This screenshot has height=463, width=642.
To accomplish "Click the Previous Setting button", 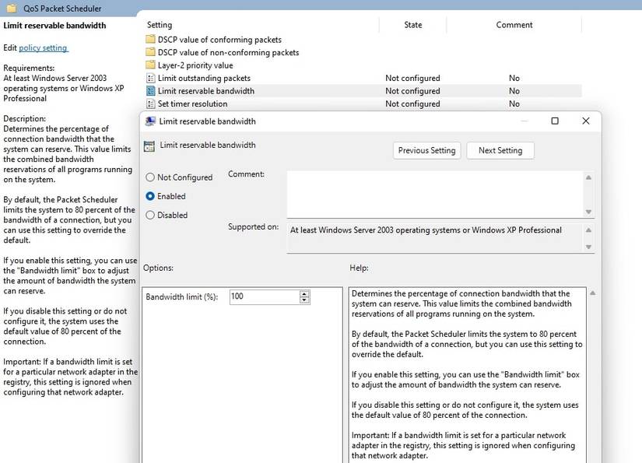I will click(426, 150).
